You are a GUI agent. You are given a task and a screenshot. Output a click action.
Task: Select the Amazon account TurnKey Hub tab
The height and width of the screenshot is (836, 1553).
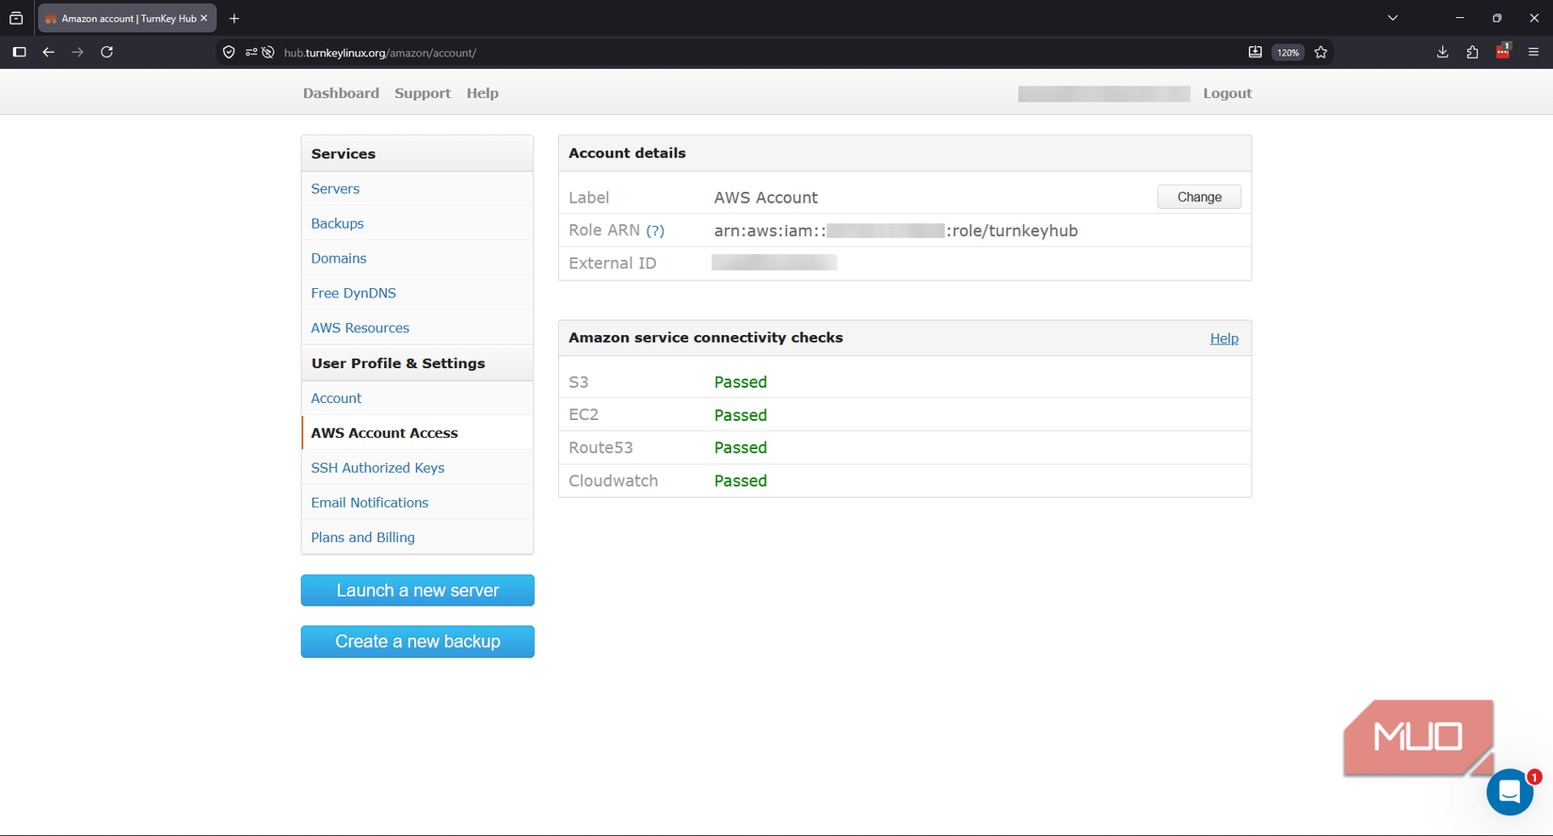click(127, 18)
